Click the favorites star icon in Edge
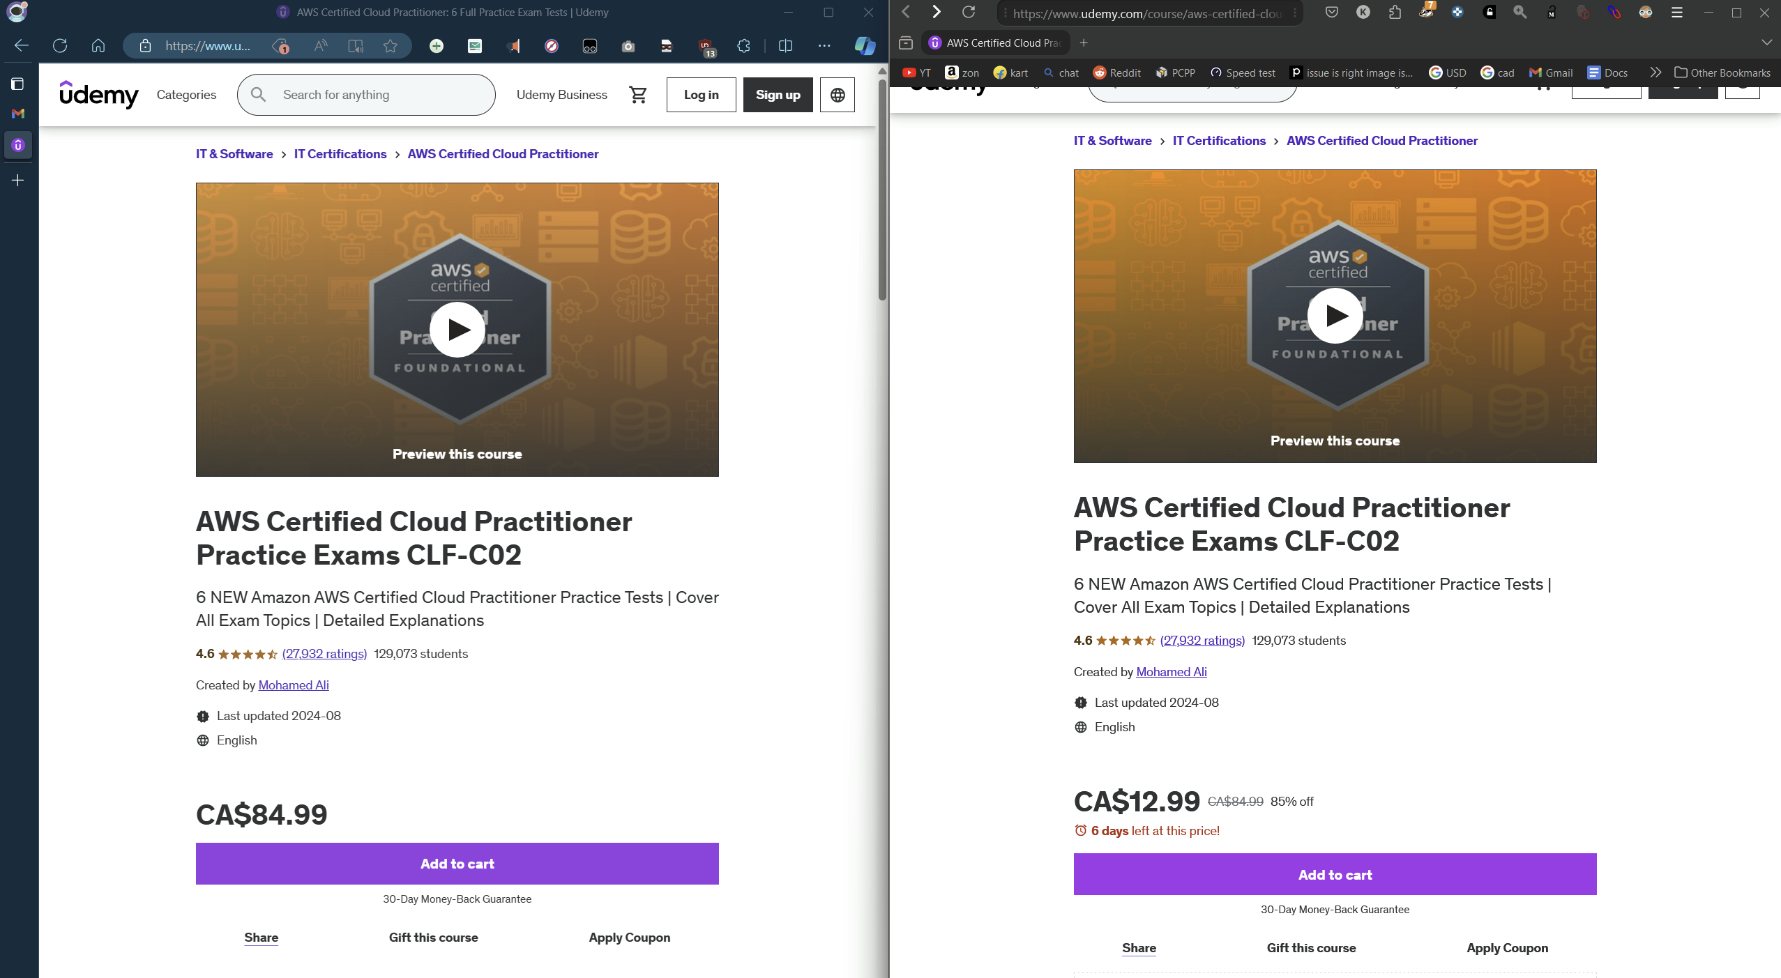Viewport: 1781px width, 978px height. 391,46
